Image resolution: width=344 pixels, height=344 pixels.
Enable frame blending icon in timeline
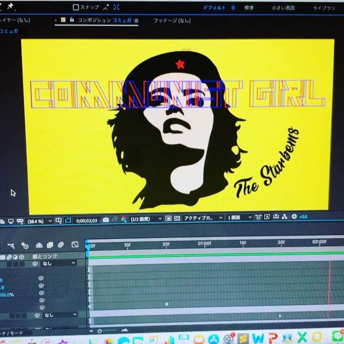click(x=50, y=245)
